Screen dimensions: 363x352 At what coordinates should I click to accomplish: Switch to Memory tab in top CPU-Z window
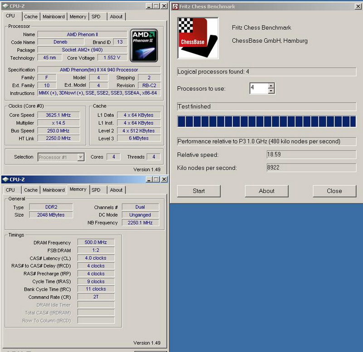pos(78,16)
